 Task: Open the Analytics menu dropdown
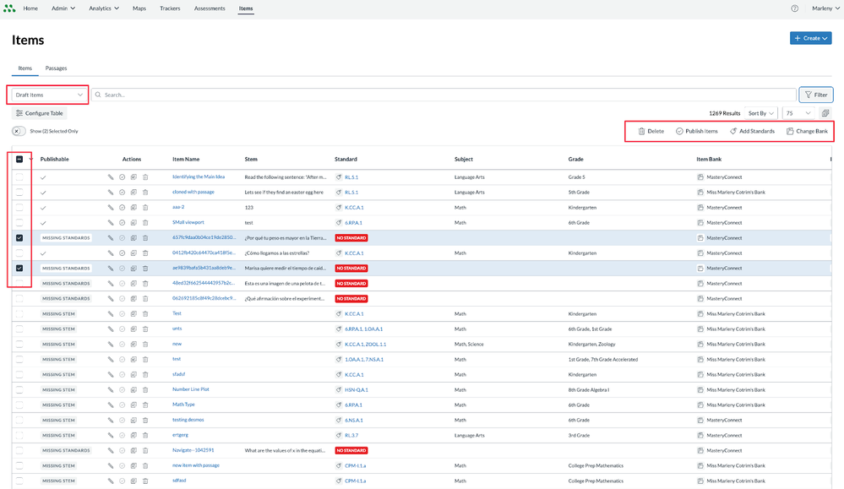pyautogui.click(x=104, y=8)
